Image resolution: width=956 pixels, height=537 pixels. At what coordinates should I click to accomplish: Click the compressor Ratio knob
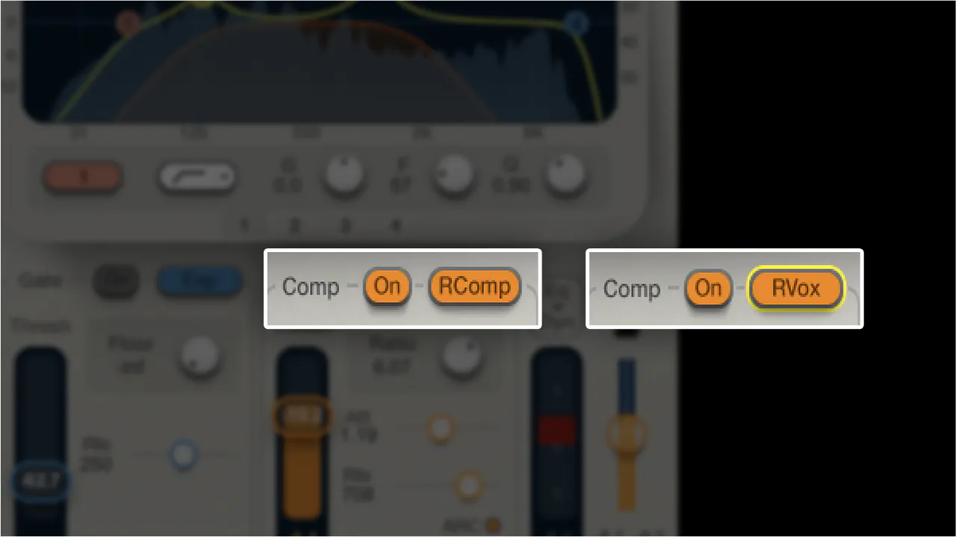[460, 357]
